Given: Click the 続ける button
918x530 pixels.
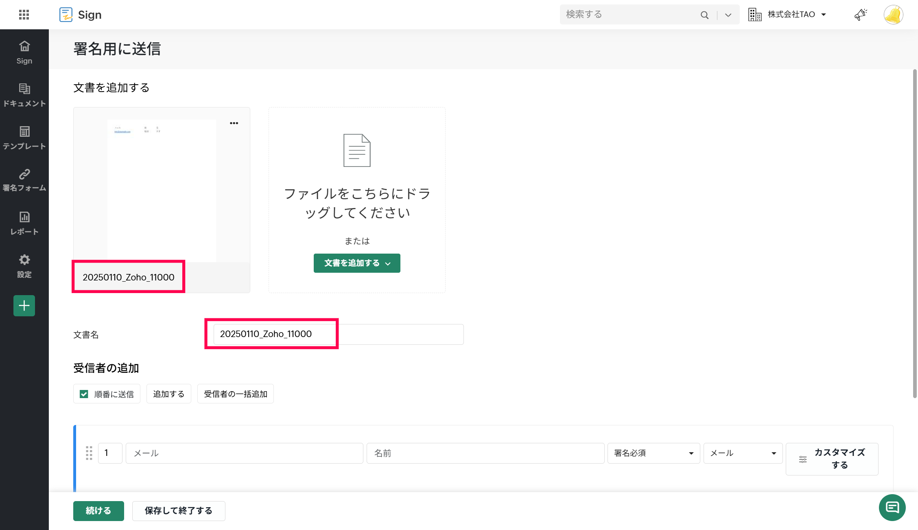Looking at the screenshot, I should 98,511.
